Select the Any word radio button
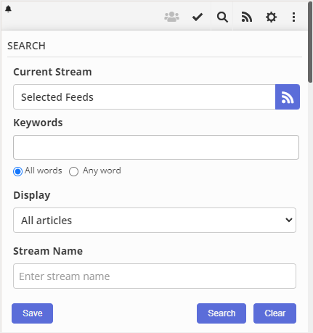Image resolution: width=313 pixels, height=333 pixels. click(73, 171)
